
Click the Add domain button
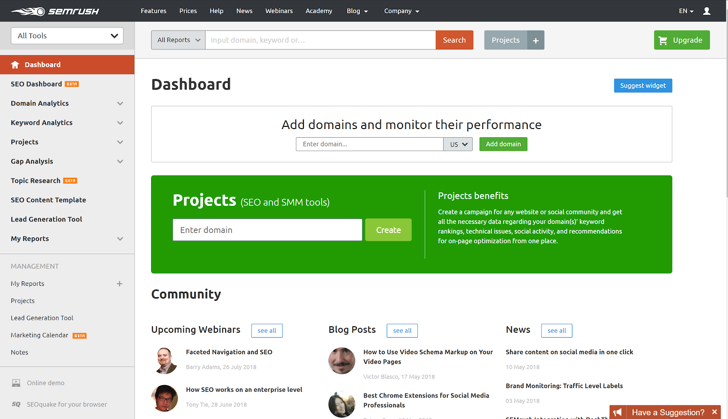click(503, 144)
